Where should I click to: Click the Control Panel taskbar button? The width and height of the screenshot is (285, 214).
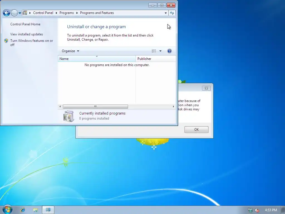coord(48,210)
